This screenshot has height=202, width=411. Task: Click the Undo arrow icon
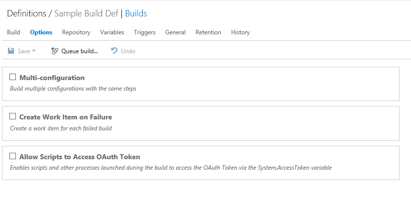[114, 51]
